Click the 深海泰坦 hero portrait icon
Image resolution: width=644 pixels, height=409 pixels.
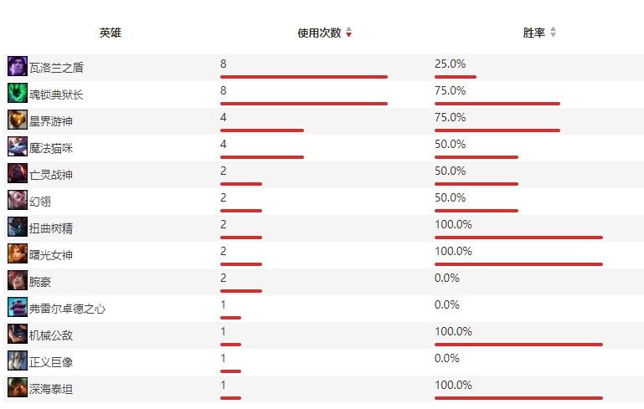(18, 388)
